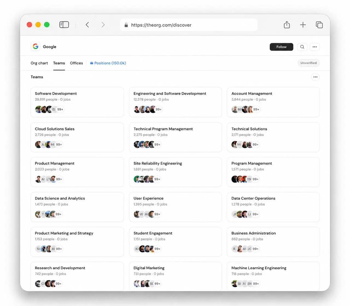Click the JC avatar on Business Administration
The width and height of the screenshot is (350, 306).
249,249
